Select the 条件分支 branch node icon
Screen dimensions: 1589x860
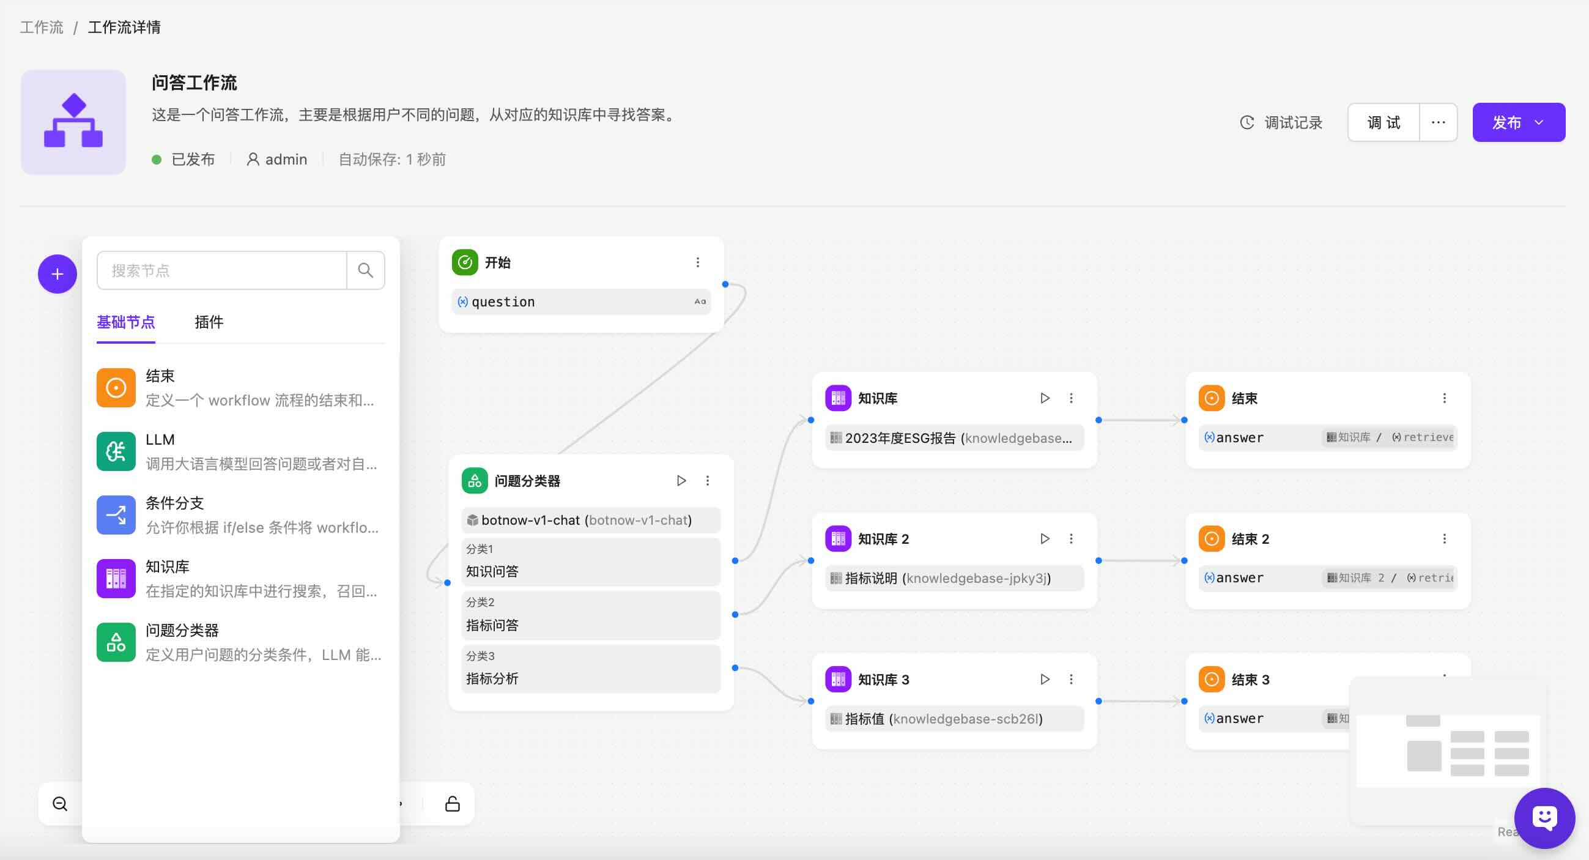coord(116,514)
